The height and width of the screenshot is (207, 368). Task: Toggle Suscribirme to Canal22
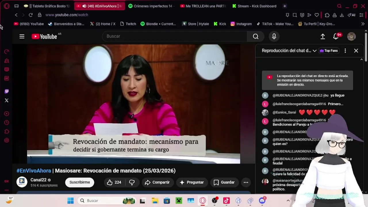pyautogui.click(x=80, y=182)
